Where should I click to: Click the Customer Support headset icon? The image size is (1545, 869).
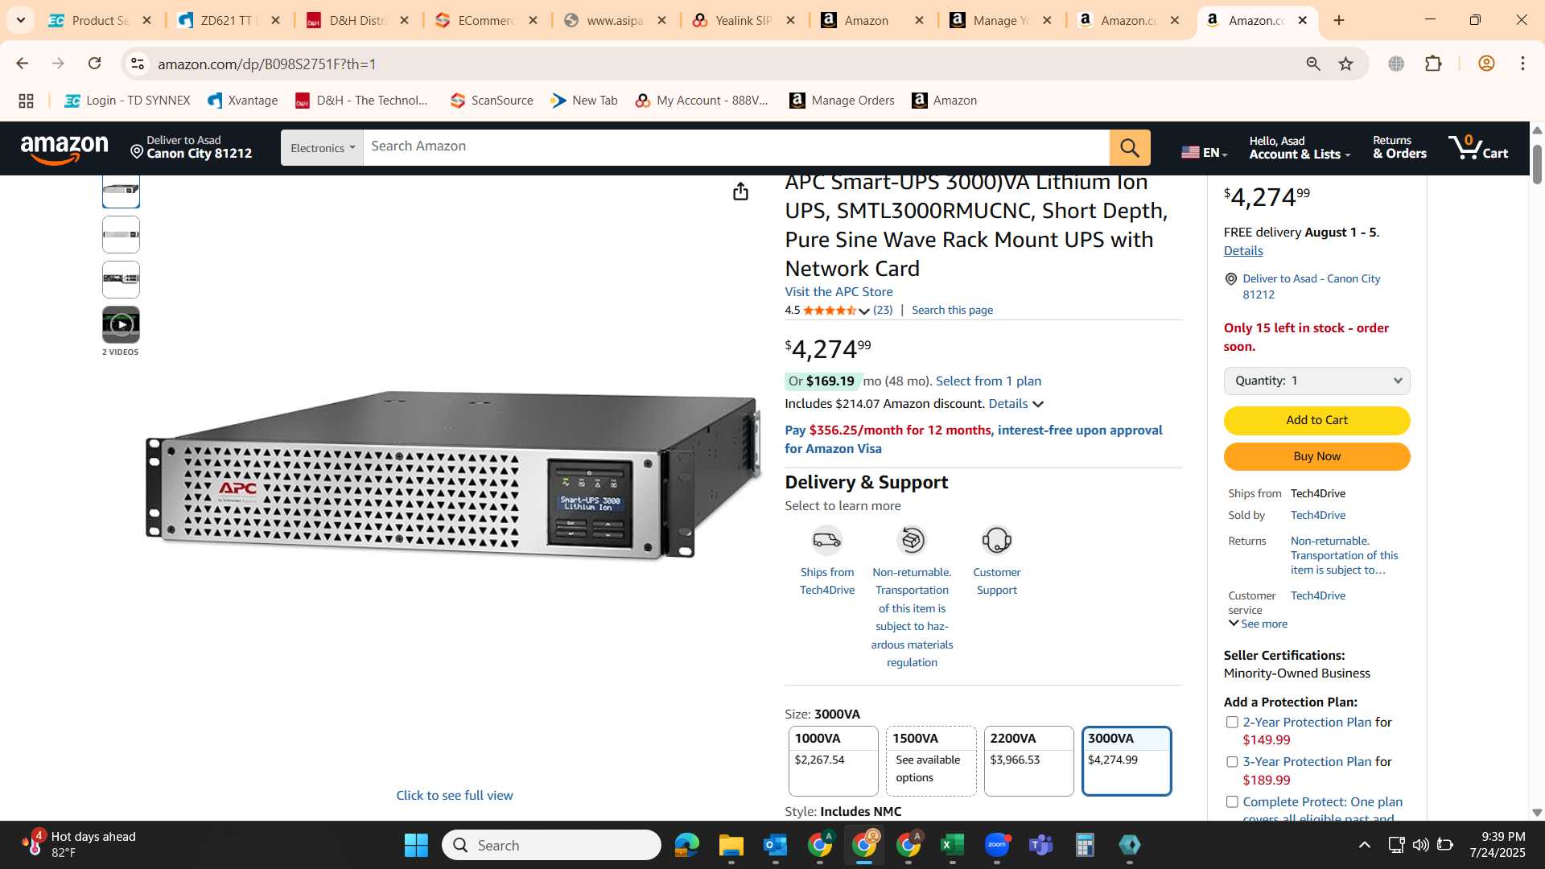(996, 540)
